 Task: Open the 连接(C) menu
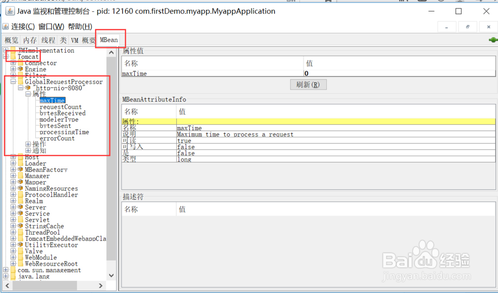23,26
